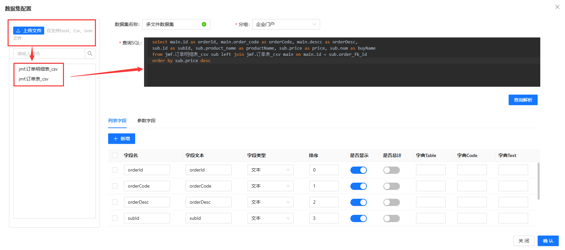Click the 查询解析 button
Image resolution: width=565 pixels, height=250 pixels.
click(523, 100)
